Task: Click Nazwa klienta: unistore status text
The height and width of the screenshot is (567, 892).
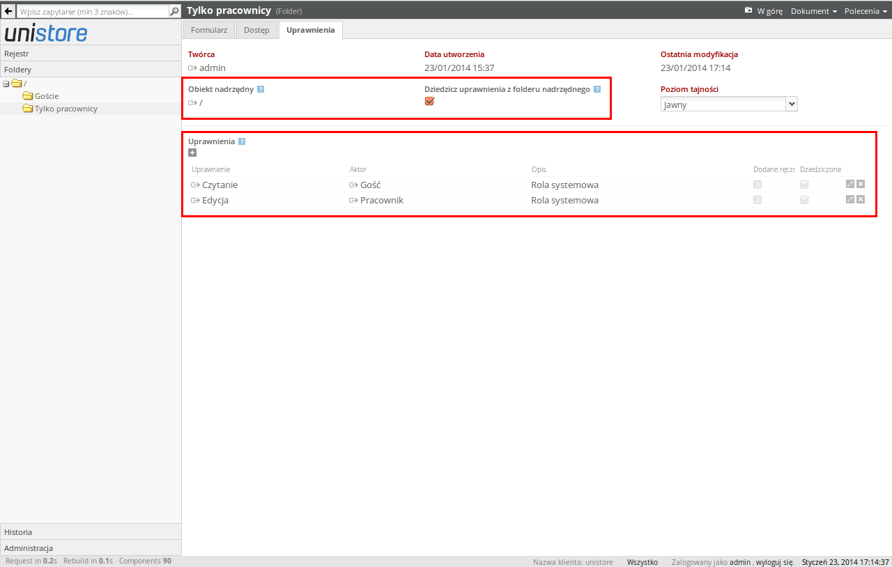Action: coord(573,561)
